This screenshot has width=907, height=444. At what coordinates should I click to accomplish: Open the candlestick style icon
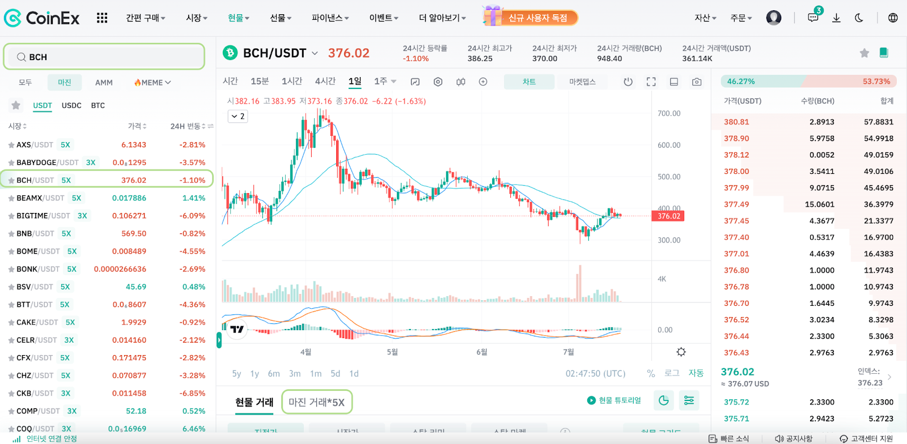[x=461, y=82]
